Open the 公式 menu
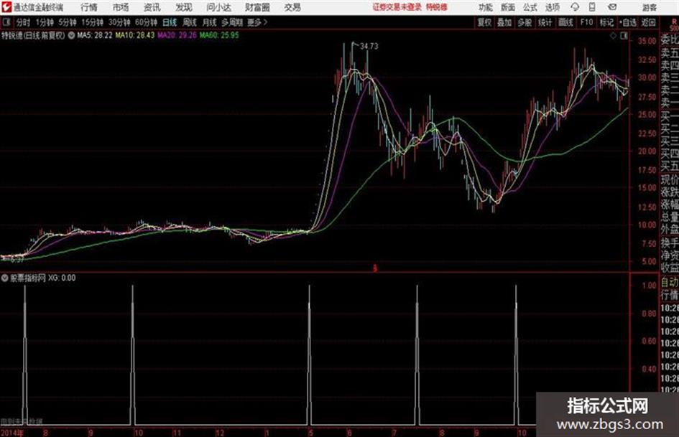 click(x=530, y=7)
